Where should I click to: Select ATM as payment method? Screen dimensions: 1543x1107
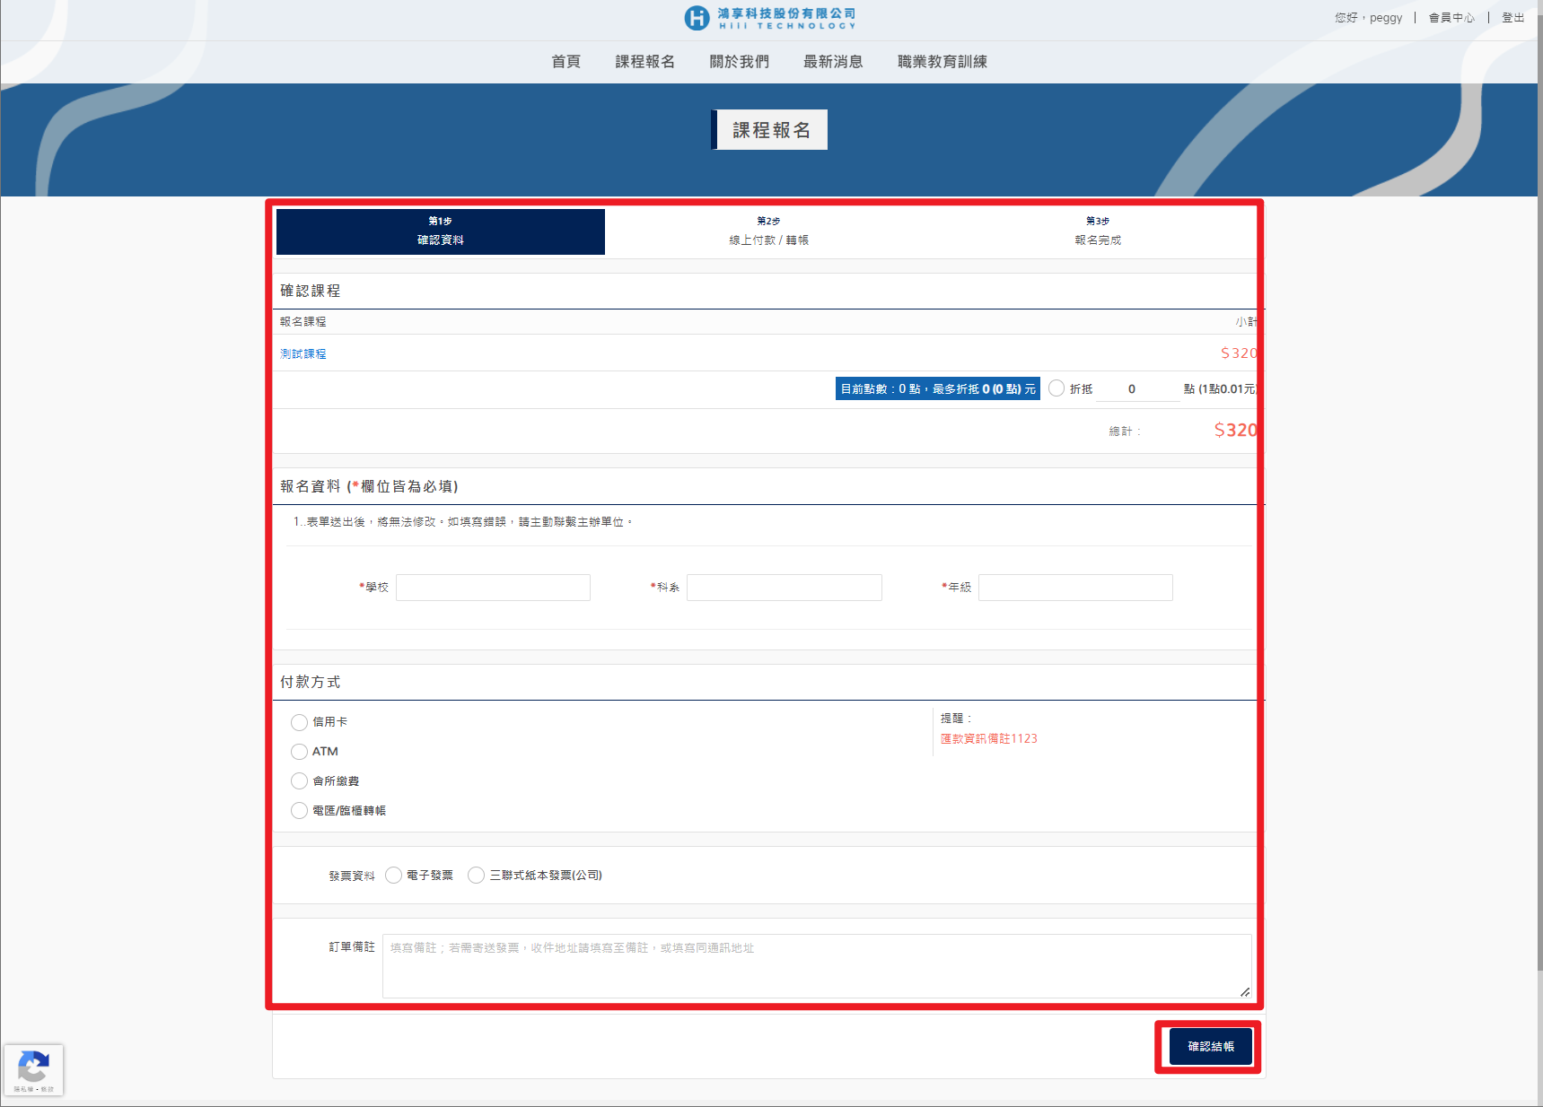[300, 752]
